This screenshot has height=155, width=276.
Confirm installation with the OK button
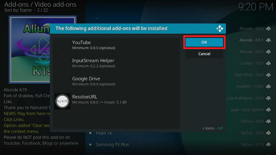(204, 42)
